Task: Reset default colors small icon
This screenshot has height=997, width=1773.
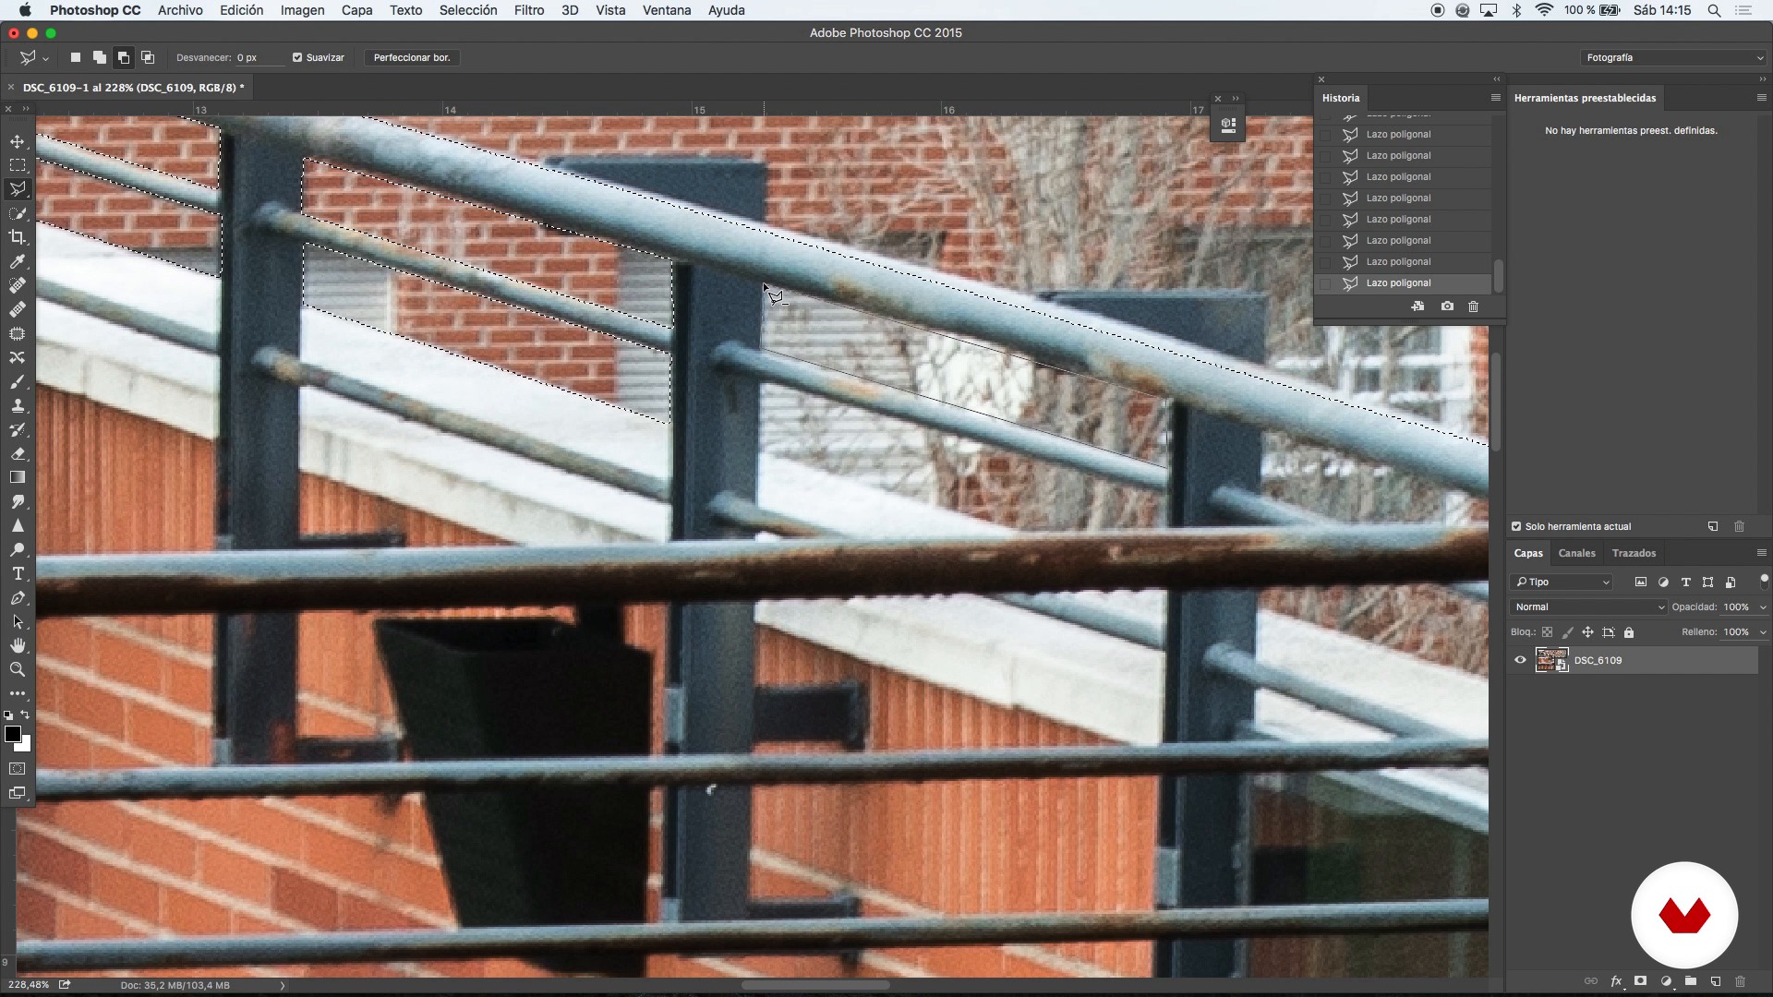Action: 8,715
